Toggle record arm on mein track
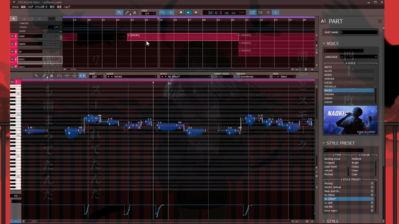The width and height of the screenshot is (399, 224). (x=57, y=36)
